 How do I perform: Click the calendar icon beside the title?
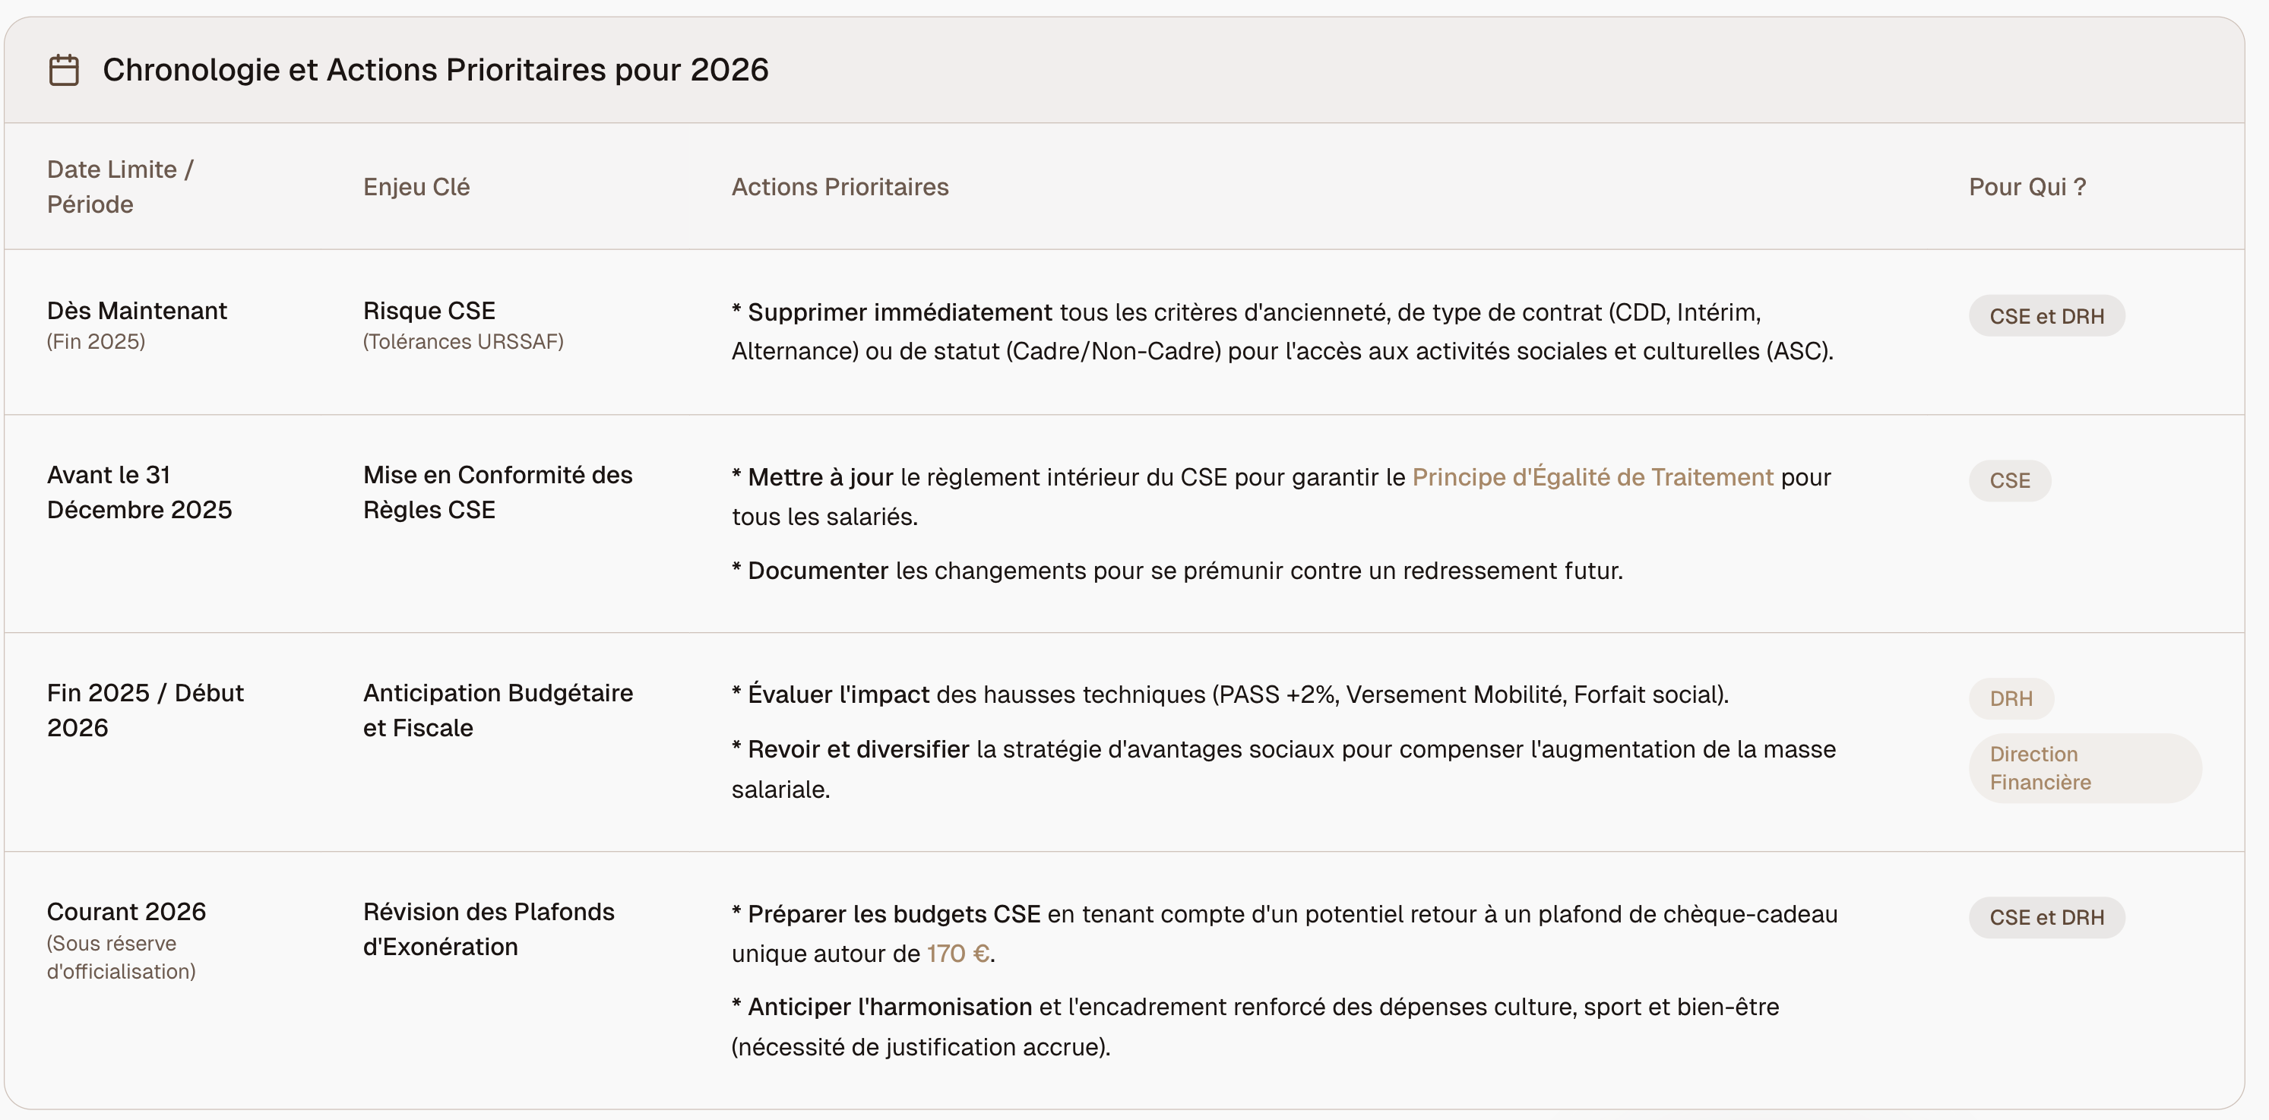(x=63, y=71)
